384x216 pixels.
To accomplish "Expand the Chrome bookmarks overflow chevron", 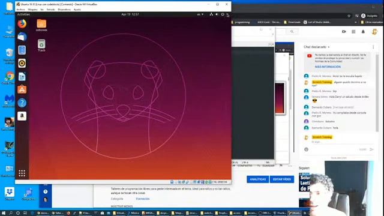I will [356, 22].
